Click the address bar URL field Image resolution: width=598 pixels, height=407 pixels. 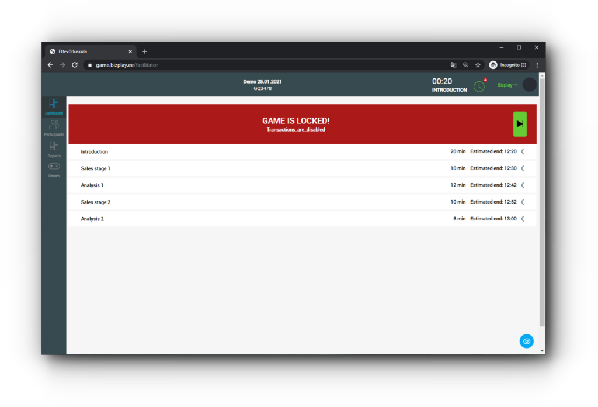263,65
